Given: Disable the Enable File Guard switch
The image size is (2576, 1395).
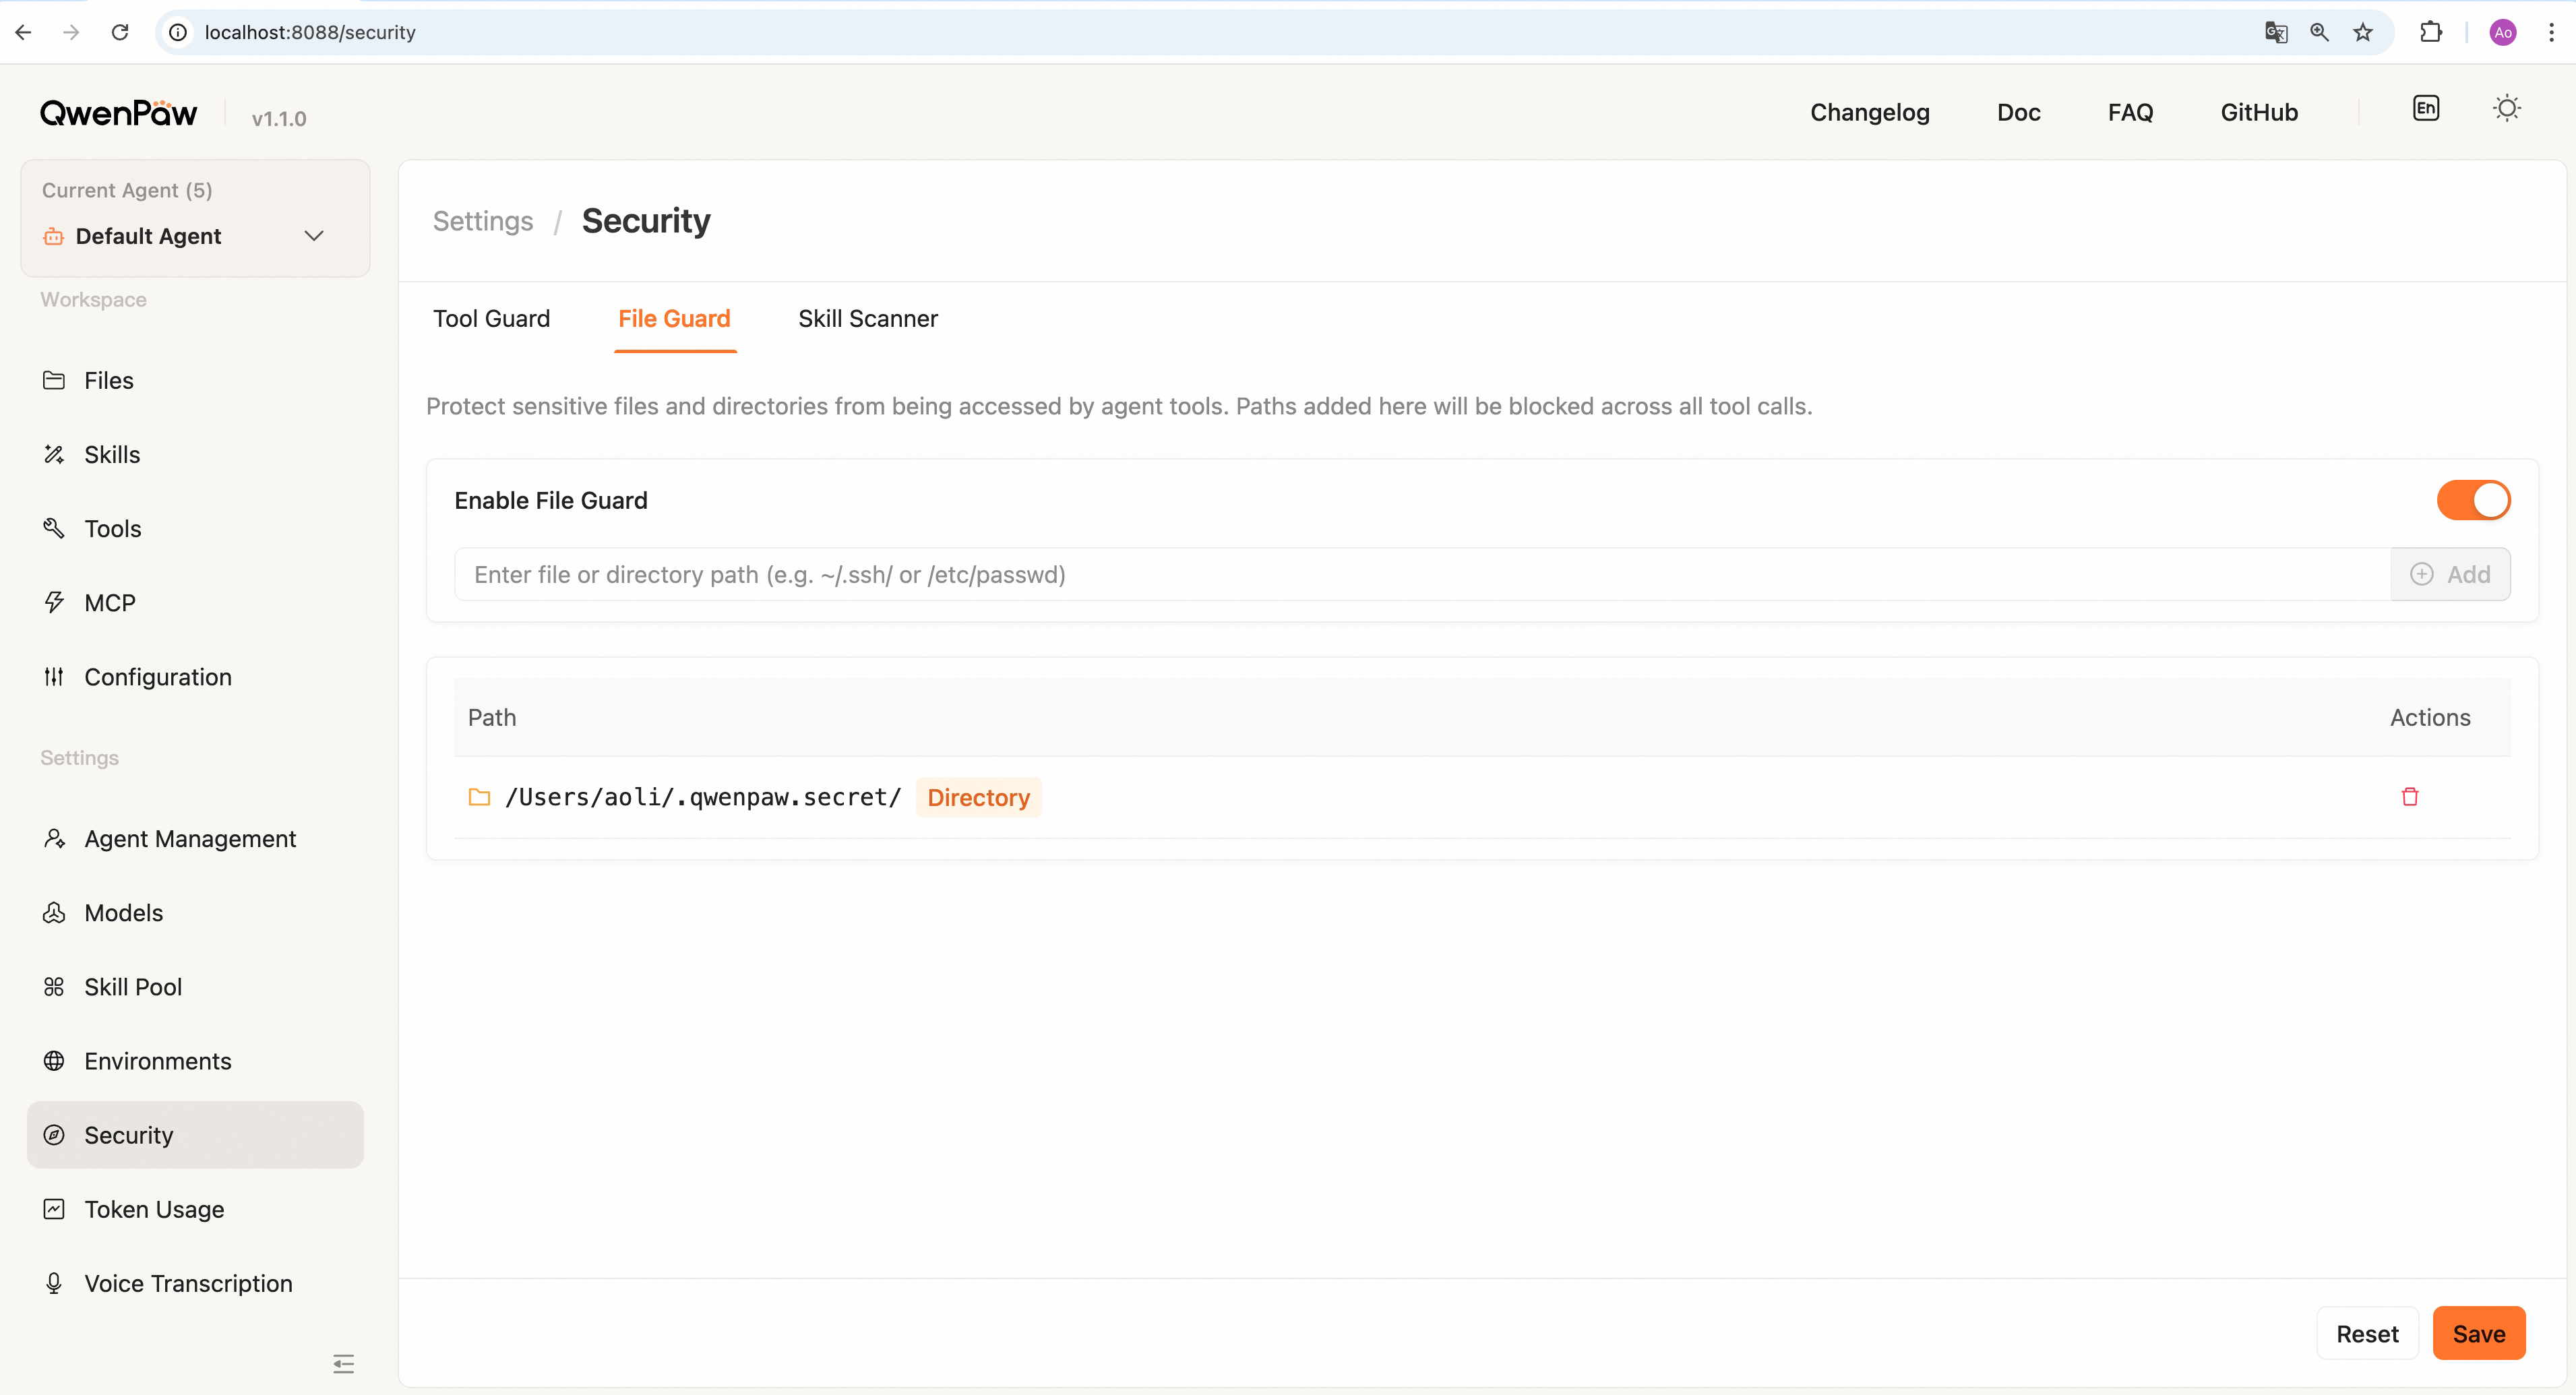Looking at the screenshot, I should [x=2473, y=500].
